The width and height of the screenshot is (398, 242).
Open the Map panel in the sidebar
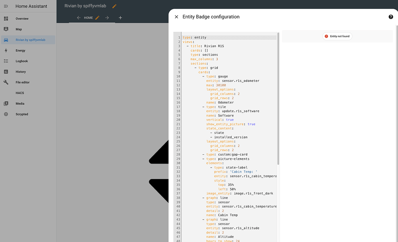(19, 29)
